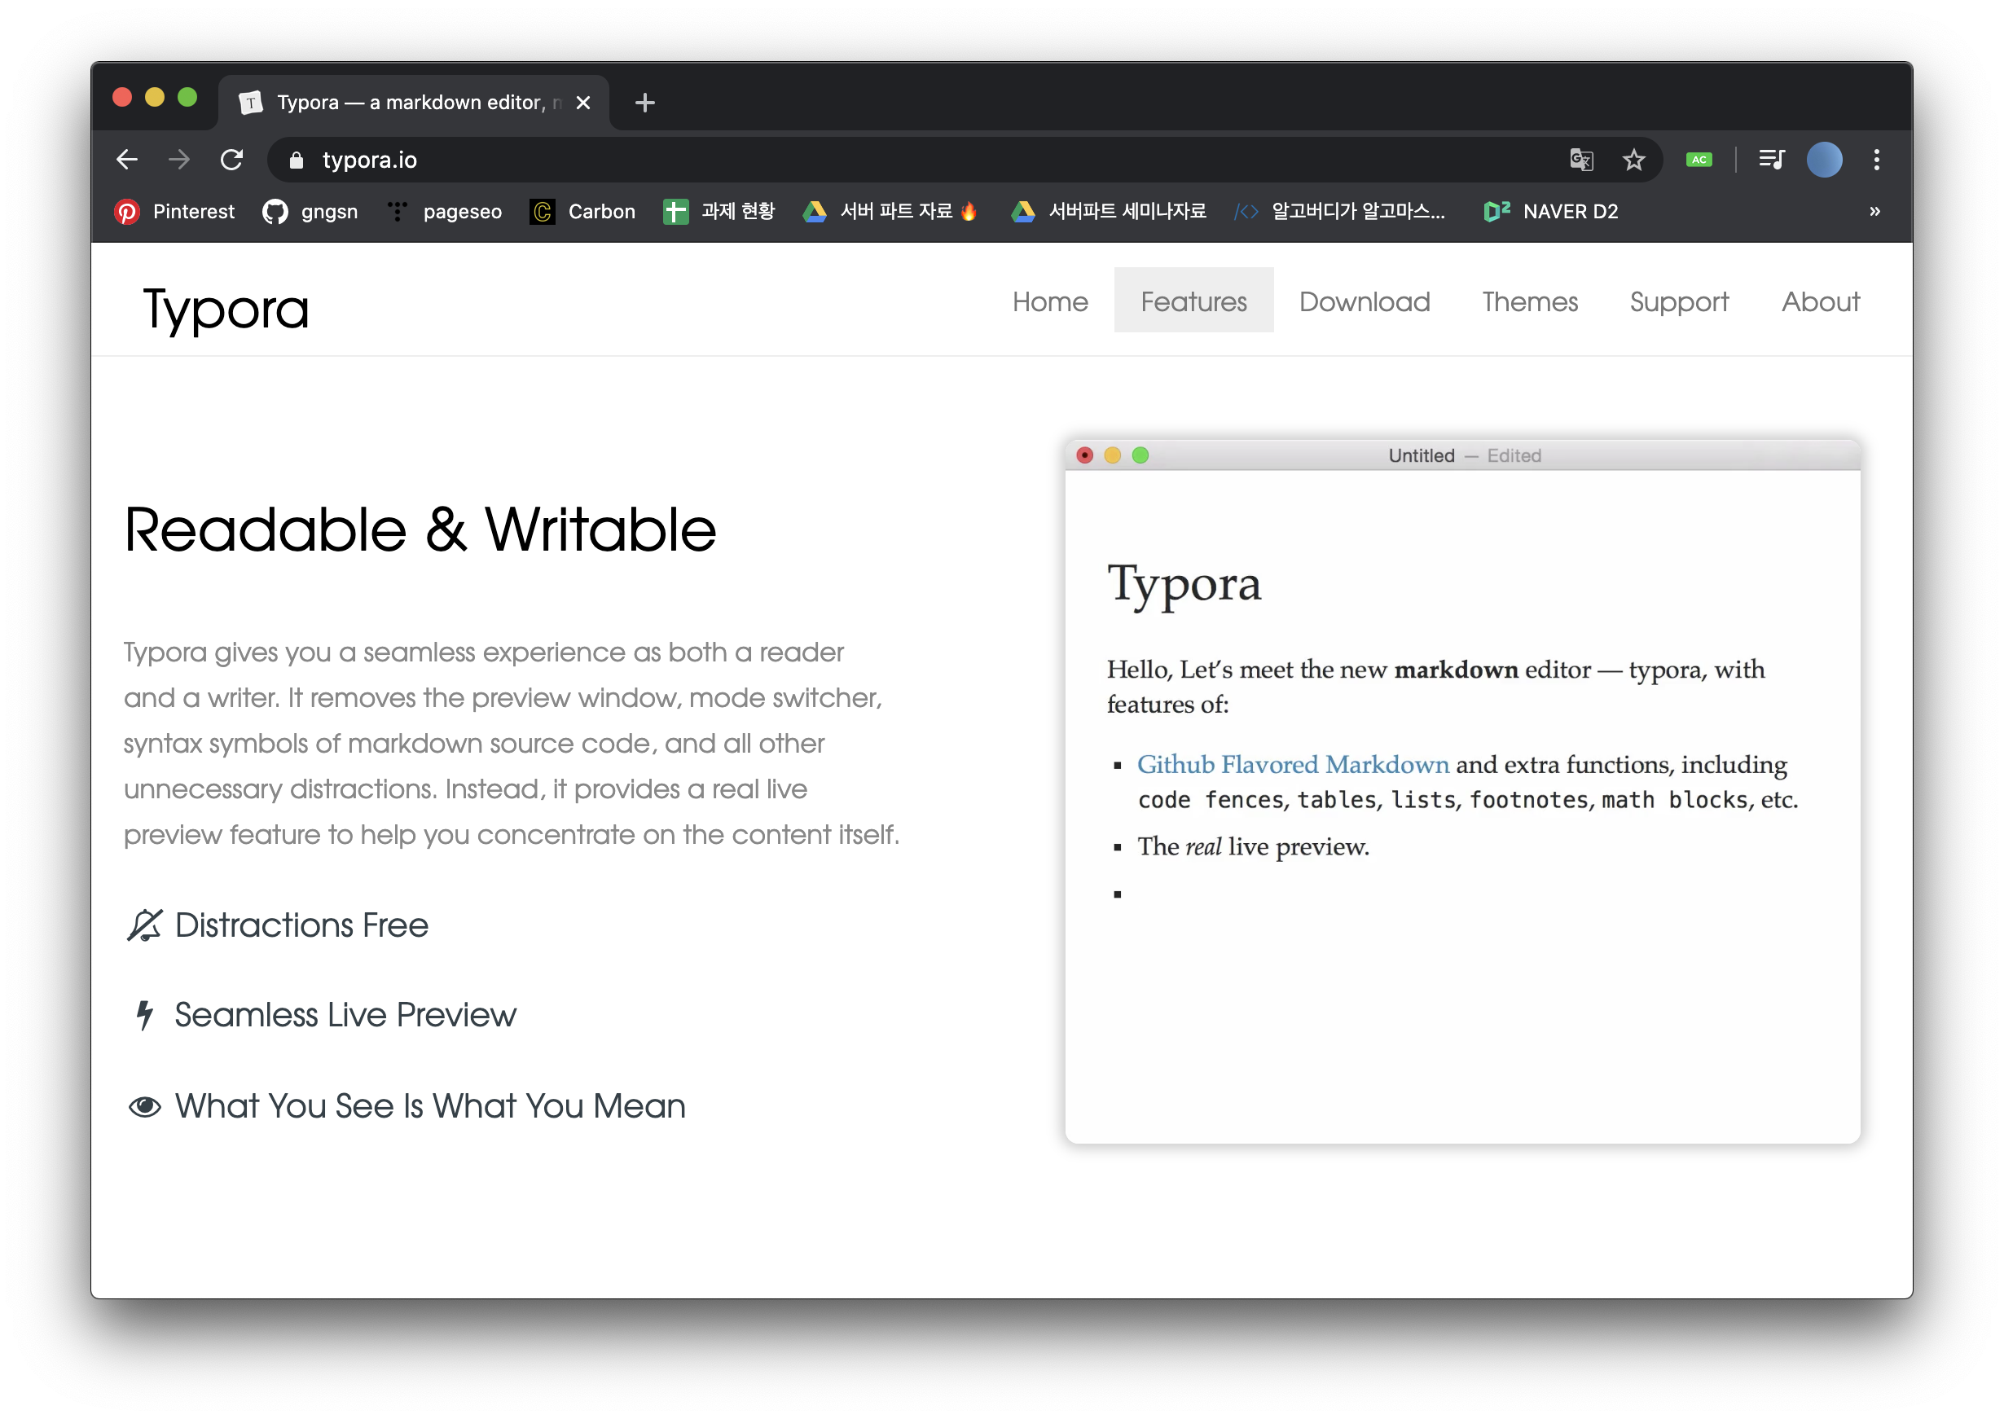Open Chrome three-dot menu
This screenshot has height=1419, width=2004.
point(1876,160)
